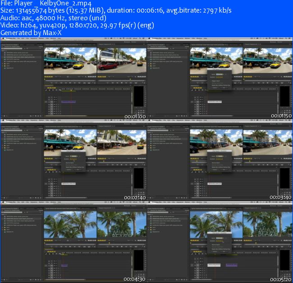Screen dimensions: 293x283
Task: Click the Apple menu icon in 00:05:20 frame
Action: (x=147, y=202)
